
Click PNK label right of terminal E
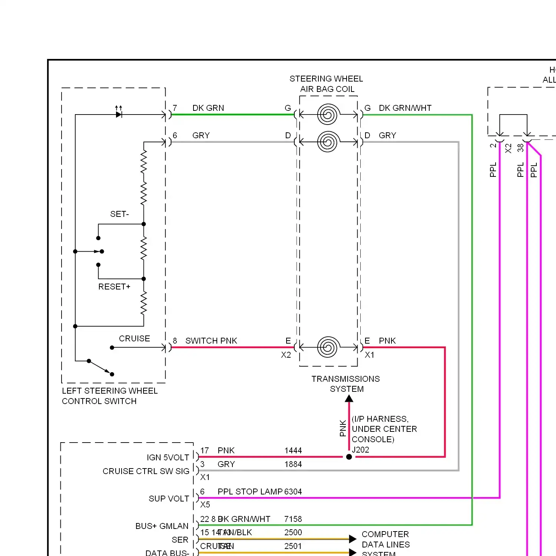pos(387,341)
